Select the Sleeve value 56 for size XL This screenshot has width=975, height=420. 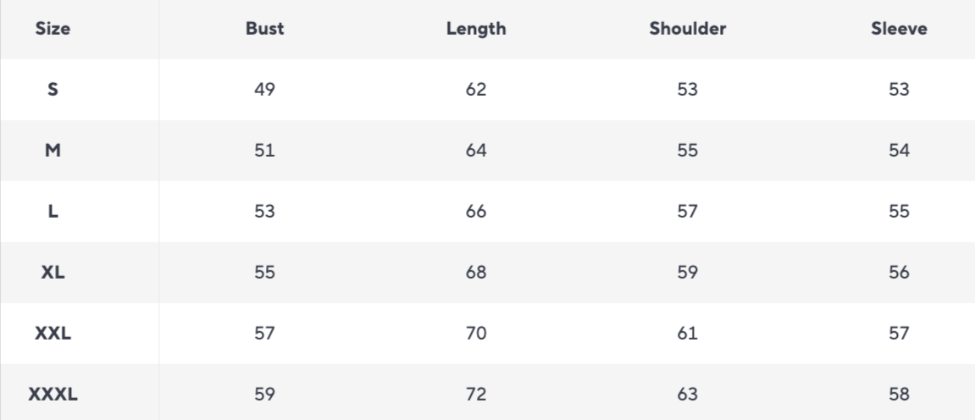(x=899, y=273)
